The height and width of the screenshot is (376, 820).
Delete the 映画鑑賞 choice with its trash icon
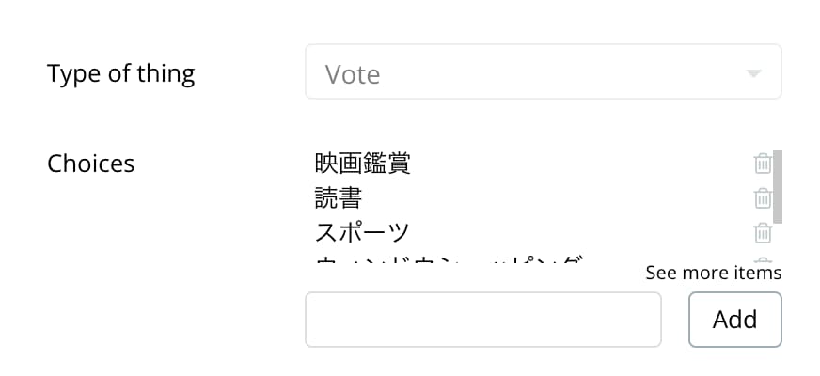point(763,164)
